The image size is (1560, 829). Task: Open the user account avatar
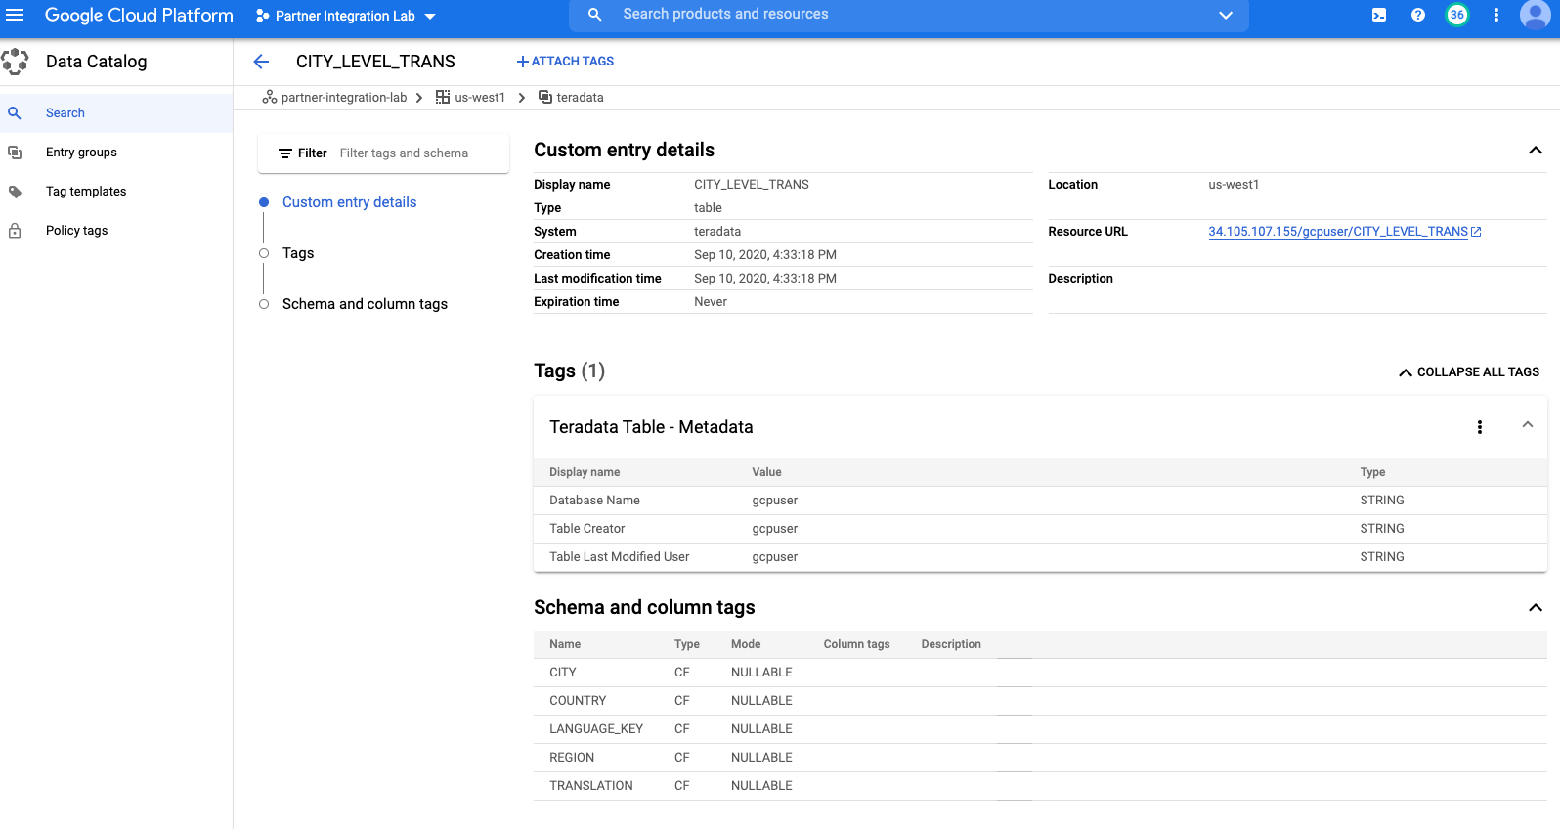click(x=1536, y=15)
